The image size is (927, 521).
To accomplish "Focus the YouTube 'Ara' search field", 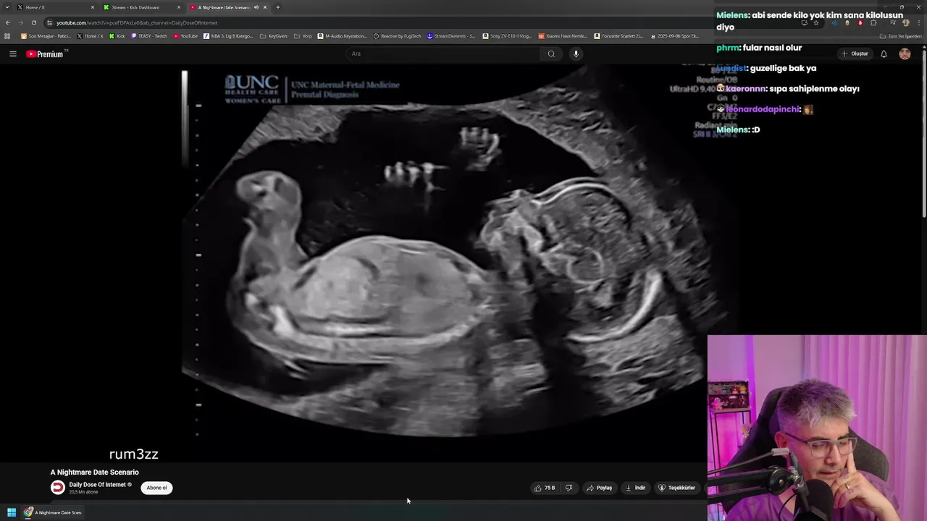I will click(443, 54).
